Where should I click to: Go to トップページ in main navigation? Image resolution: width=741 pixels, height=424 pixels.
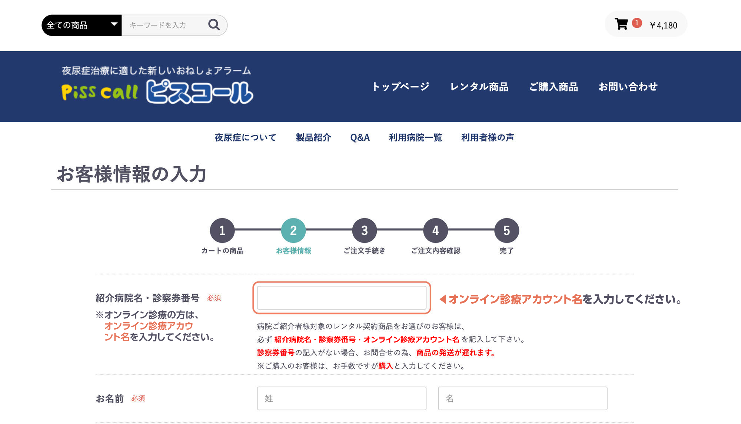point(401,87)
